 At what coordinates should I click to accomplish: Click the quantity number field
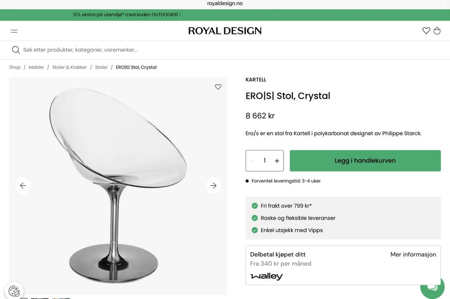[x=264, y=161]
